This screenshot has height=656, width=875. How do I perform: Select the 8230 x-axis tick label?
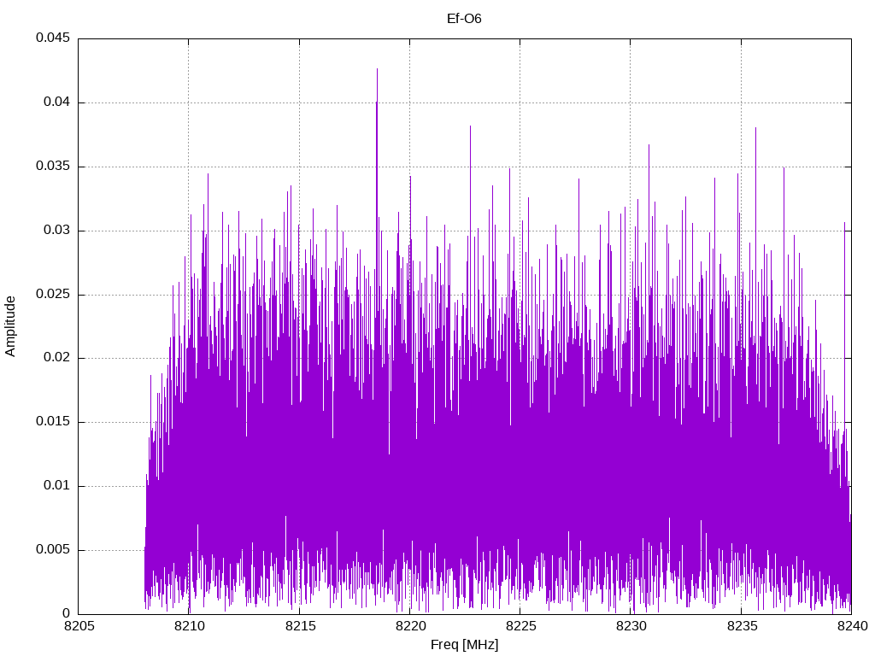pos(631,626)
